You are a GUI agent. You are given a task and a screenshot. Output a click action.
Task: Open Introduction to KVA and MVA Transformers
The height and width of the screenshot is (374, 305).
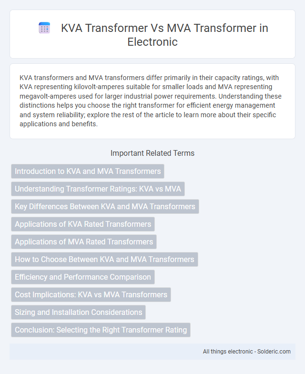pyautogui.click(x=88, y=171)
